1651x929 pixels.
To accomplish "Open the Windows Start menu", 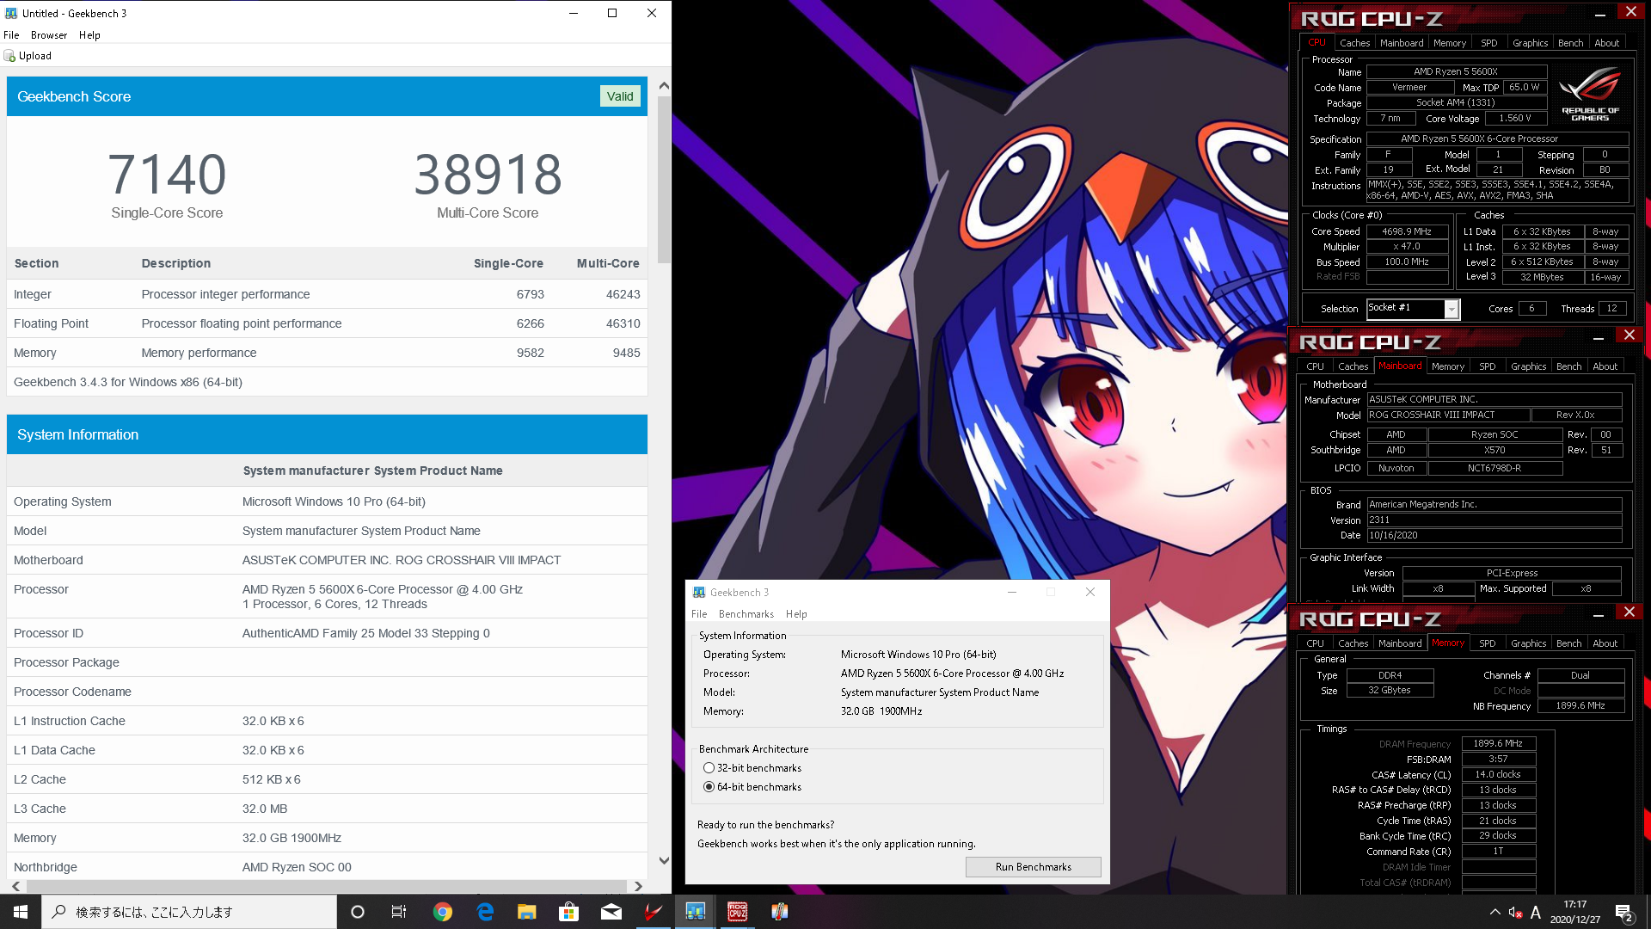I will coord(21,912).
